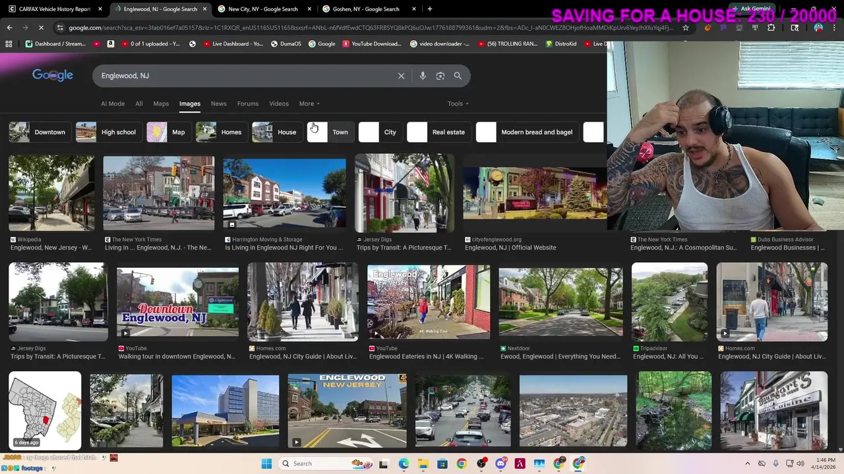Open a new browser tab with plus
The width and height of the screenshot is (844, 474).
click(x=429, y=9)
